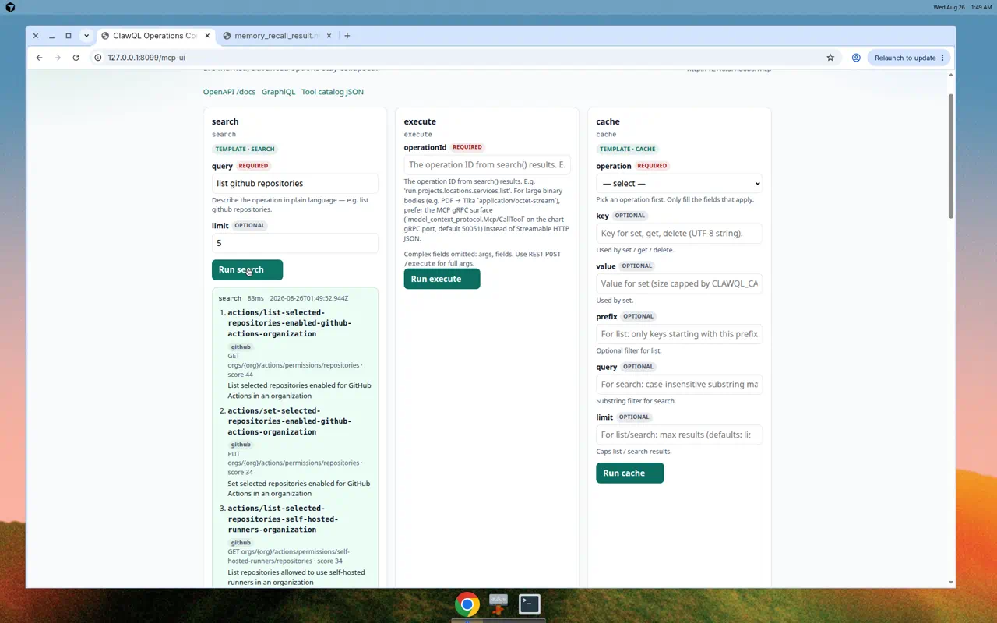Open the OpenAPI /docs link
The height and width of the screenshot is (623, 997).
(229, 92)
